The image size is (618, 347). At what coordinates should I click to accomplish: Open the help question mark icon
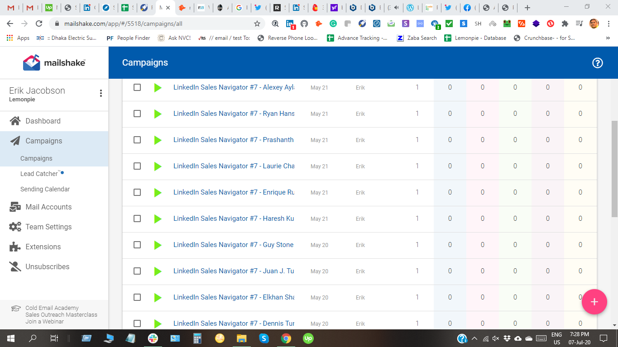598,63
